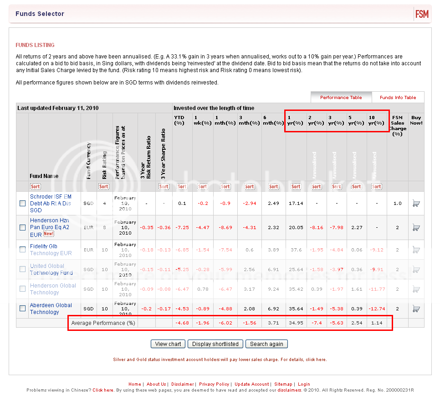Click 'Click here' for Chinese viewing problems
This screenshot has height=403, width=440.
pyautogui.click(x=103, y=390)
